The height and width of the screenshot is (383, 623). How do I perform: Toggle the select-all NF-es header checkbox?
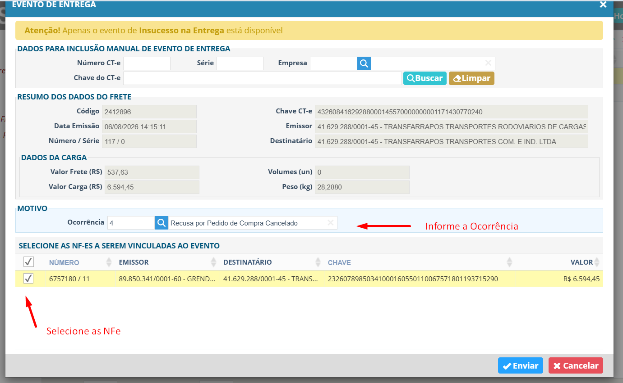[x=28, y=261]
